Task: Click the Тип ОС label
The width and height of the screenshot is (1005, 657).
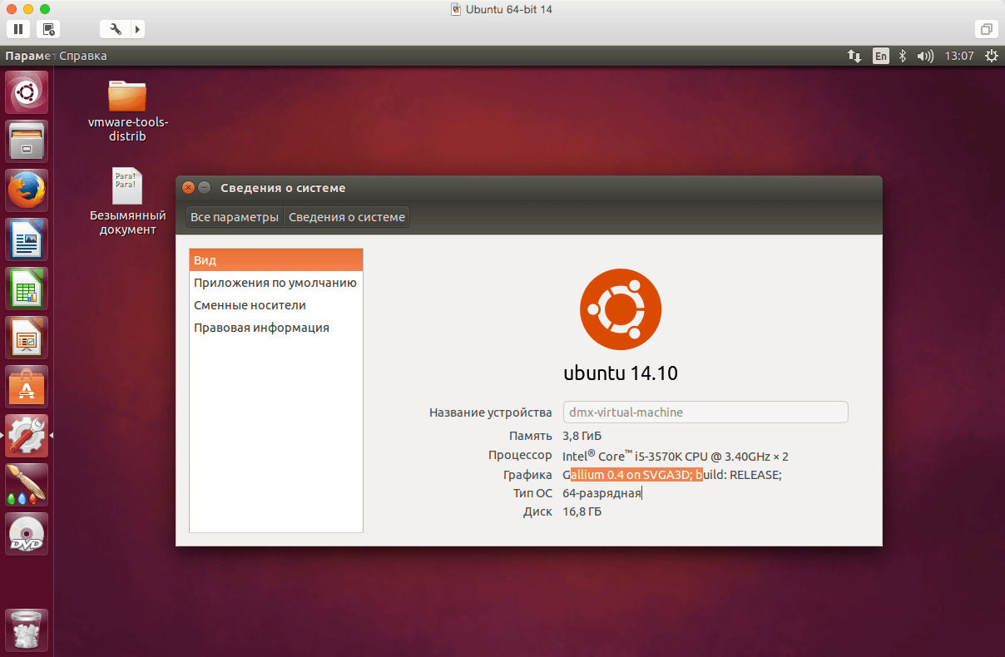Action: click(x=532, y=493)
